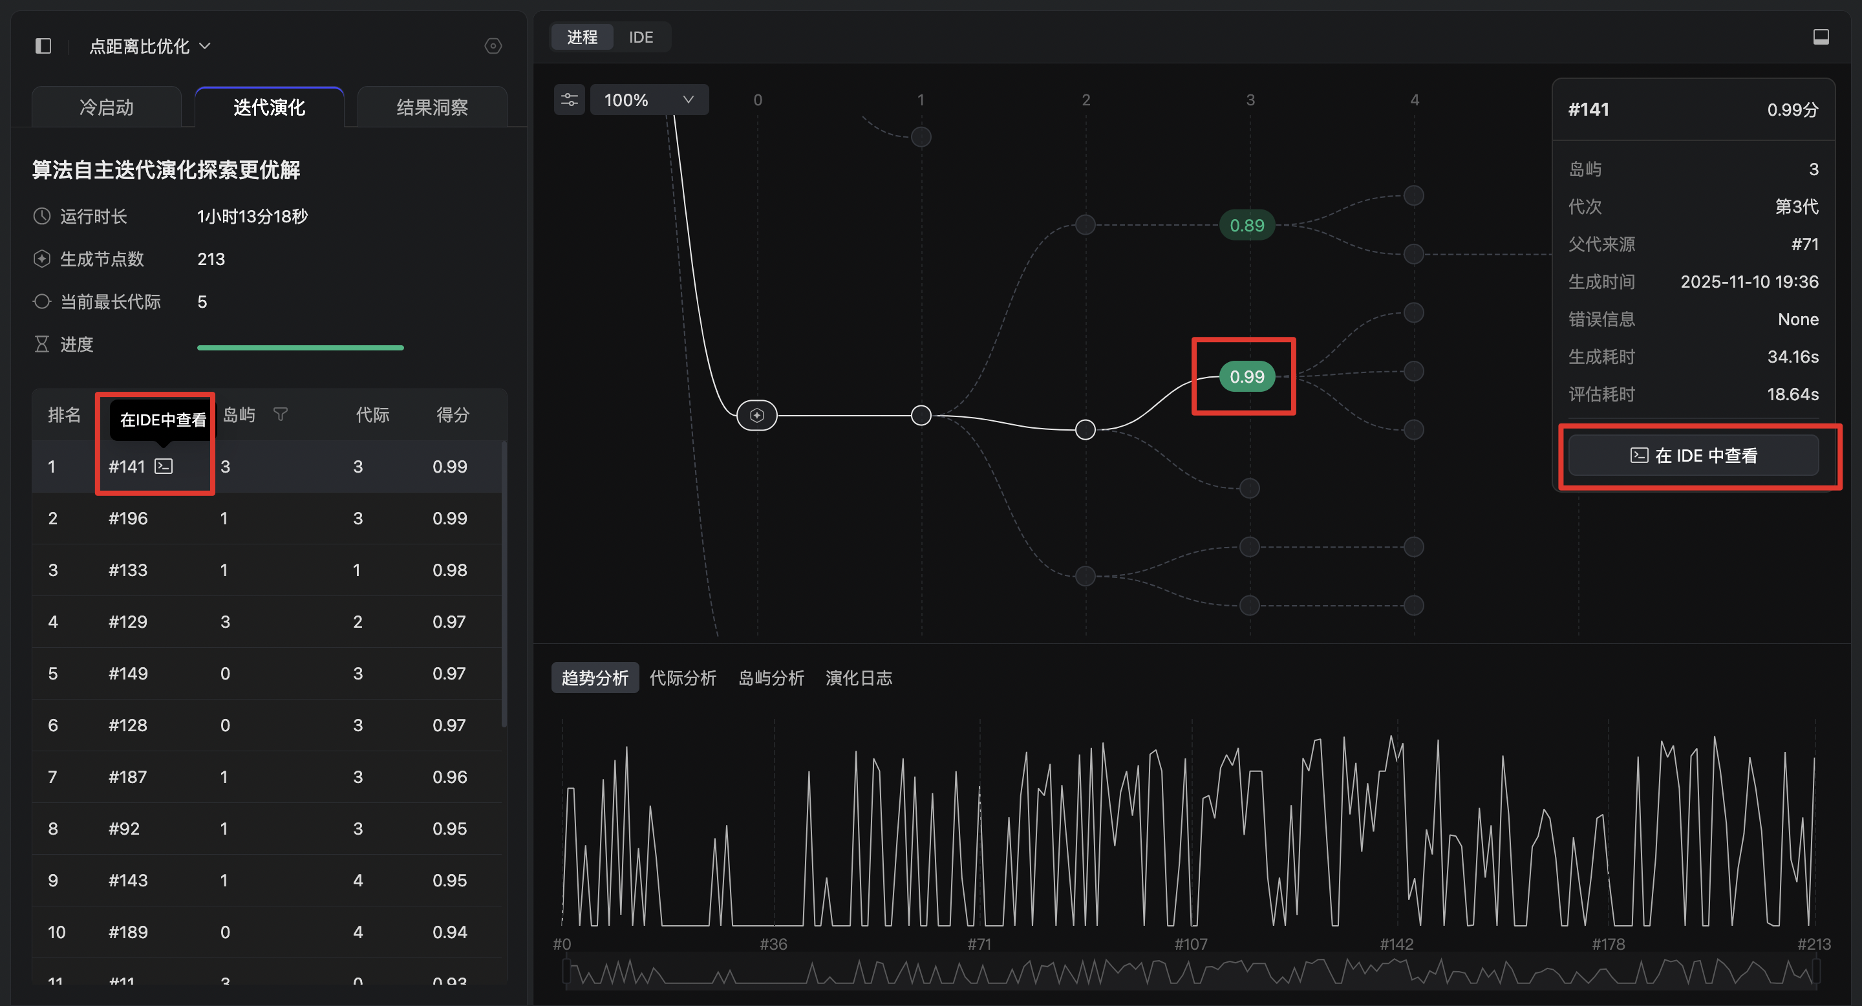
Task: Click the circular settings icon beside project title
Action: click(493, 47)
